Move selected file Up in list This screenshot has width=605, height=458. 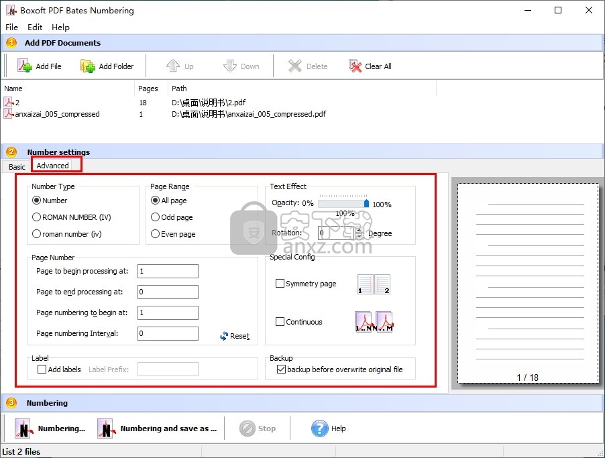pos(180,66)
